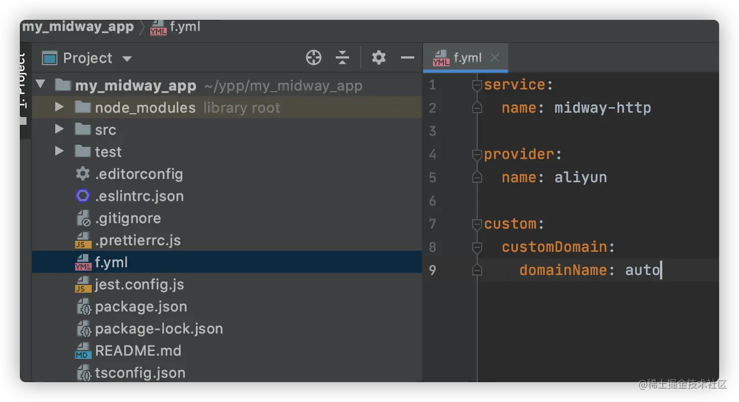Hide the Project panel with minus icon
Viewport: 739px width, 402px height.
coord(408,57)
